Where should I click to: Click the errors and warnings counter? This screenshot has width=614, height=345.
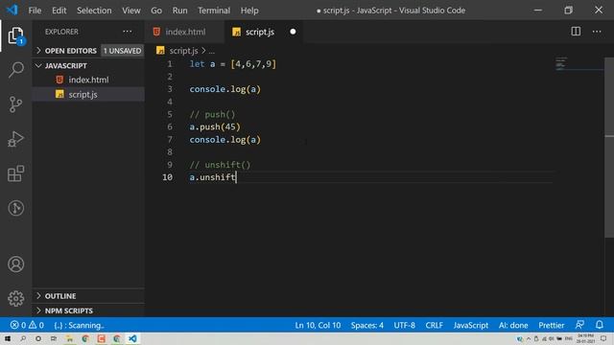(27, 325)
